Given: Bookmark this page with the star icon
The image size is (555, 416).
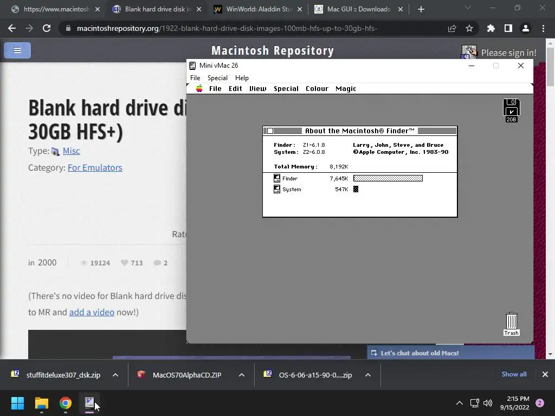Looking at the screenshot, I should 469,28.
